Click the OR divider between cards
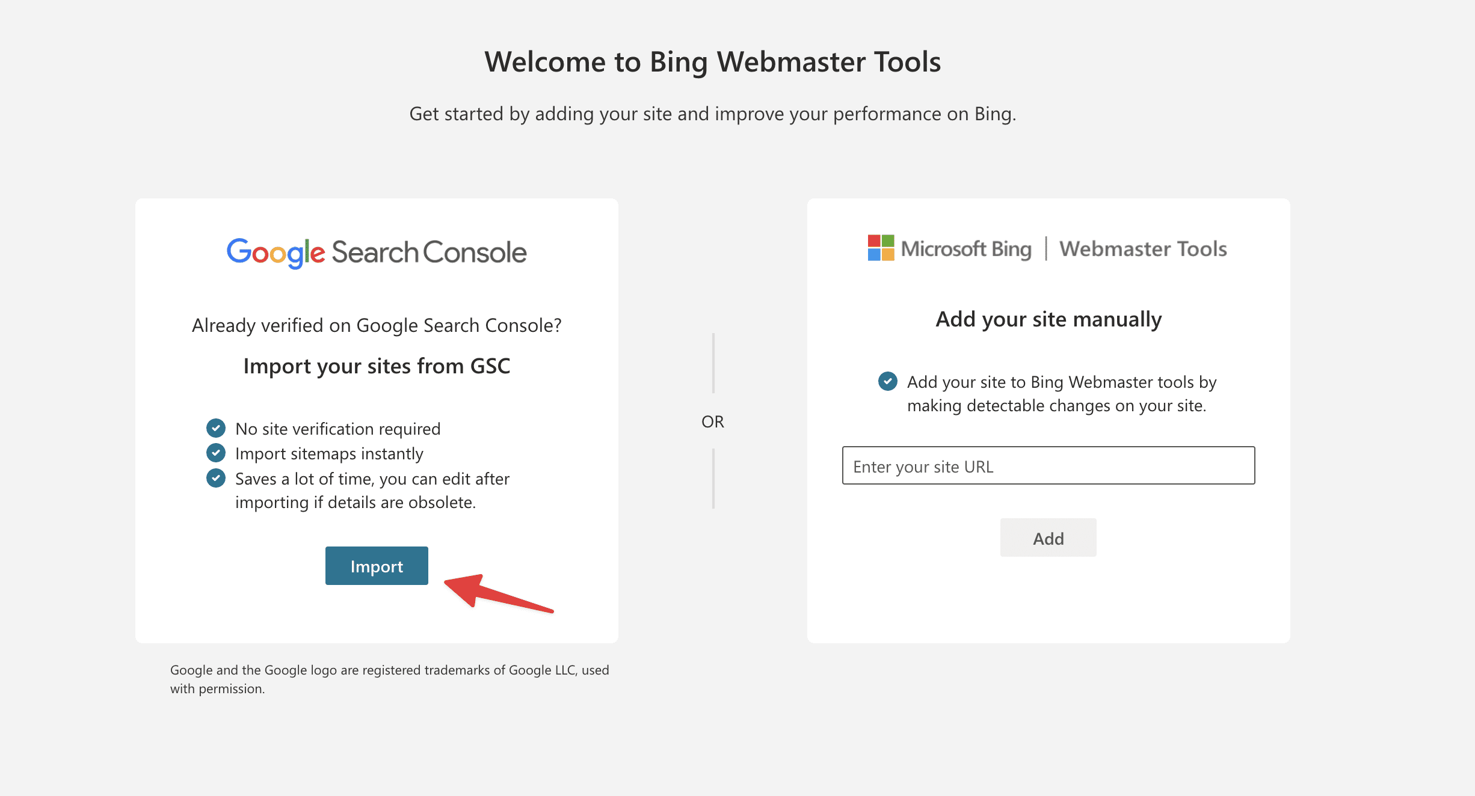 713,421
